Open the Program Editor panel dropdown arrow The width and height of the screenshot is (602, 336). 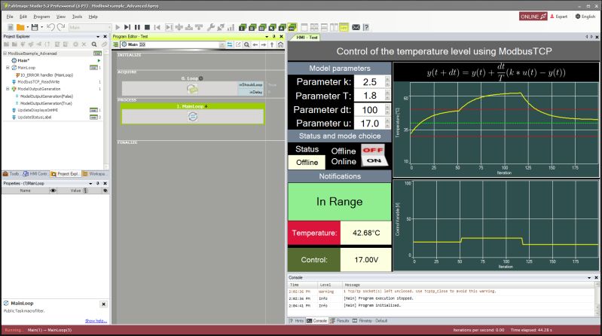pos(267,36)
